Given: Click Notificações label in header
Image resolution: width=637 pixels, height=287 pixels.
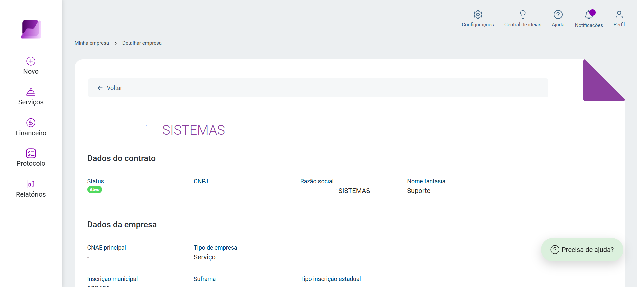Looking at the screenshot, I should (589, 25).
